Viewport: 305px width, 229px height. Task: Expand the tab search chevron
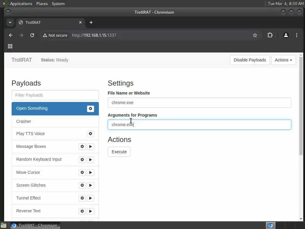point(10,22)
